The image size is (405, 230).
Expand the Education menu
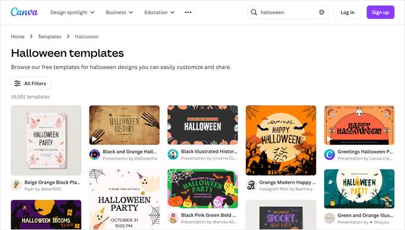160,12
